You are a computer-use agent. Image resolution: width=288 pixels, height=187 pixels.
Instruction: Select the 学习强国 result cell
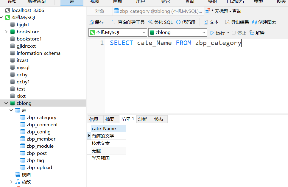[x=108, y=158]
